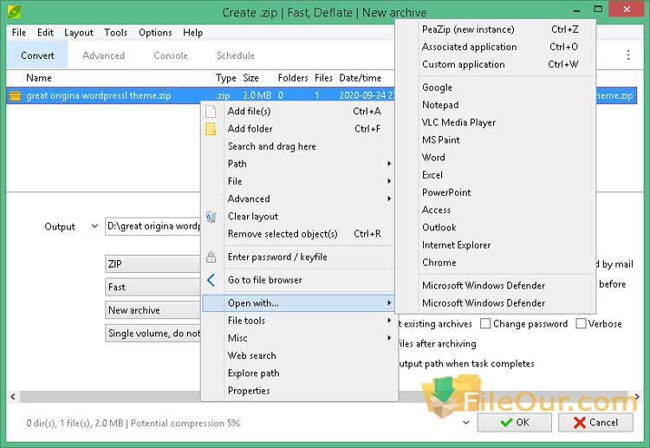Viewport: 650px width, 448px height.
Task: Expand the Path submenu arrow
Action: tap(389, 164)
